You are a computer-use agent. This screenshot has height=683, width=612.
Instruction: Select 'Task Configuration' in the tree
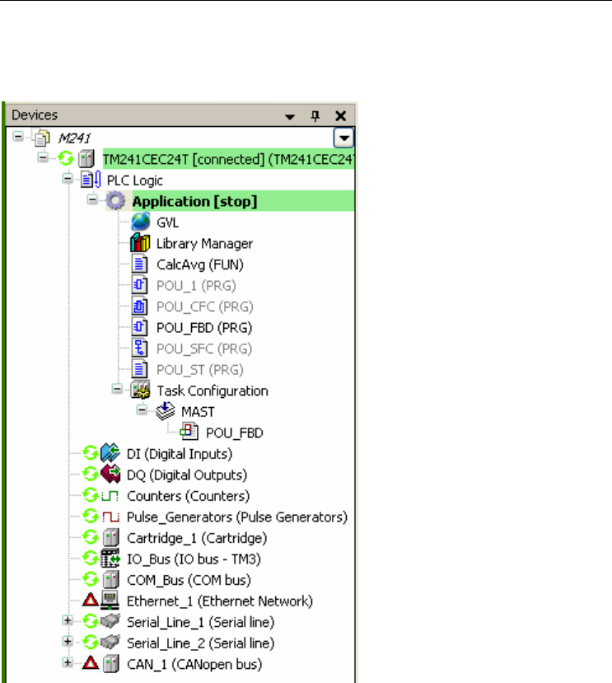tap(213, 391)
